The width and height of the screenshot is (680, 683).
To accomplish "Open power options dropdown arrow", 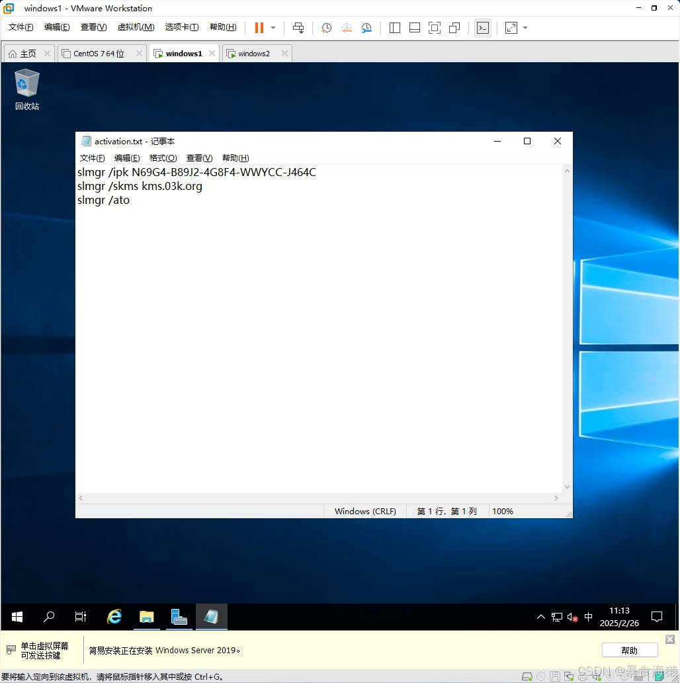I will click(x=273, y=28).
